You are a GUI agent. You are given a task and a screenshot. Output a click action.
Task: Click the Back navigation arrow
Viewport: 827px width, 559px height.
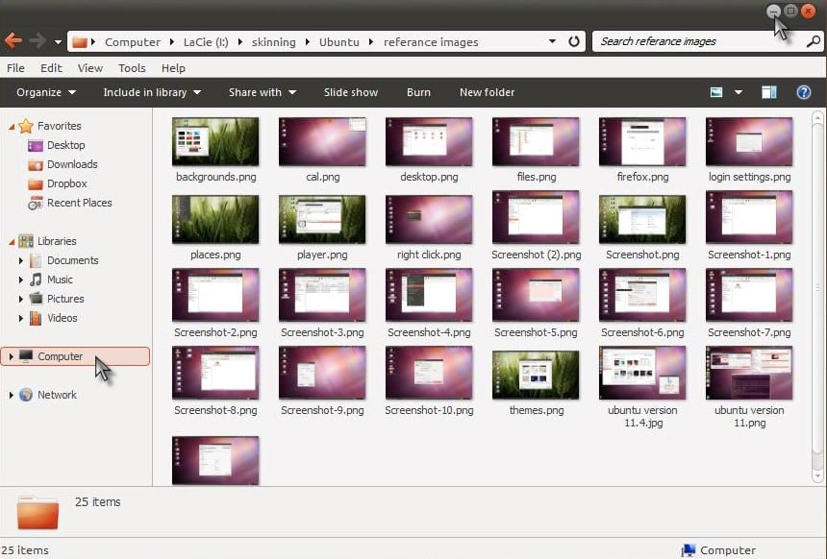point(13,41)
